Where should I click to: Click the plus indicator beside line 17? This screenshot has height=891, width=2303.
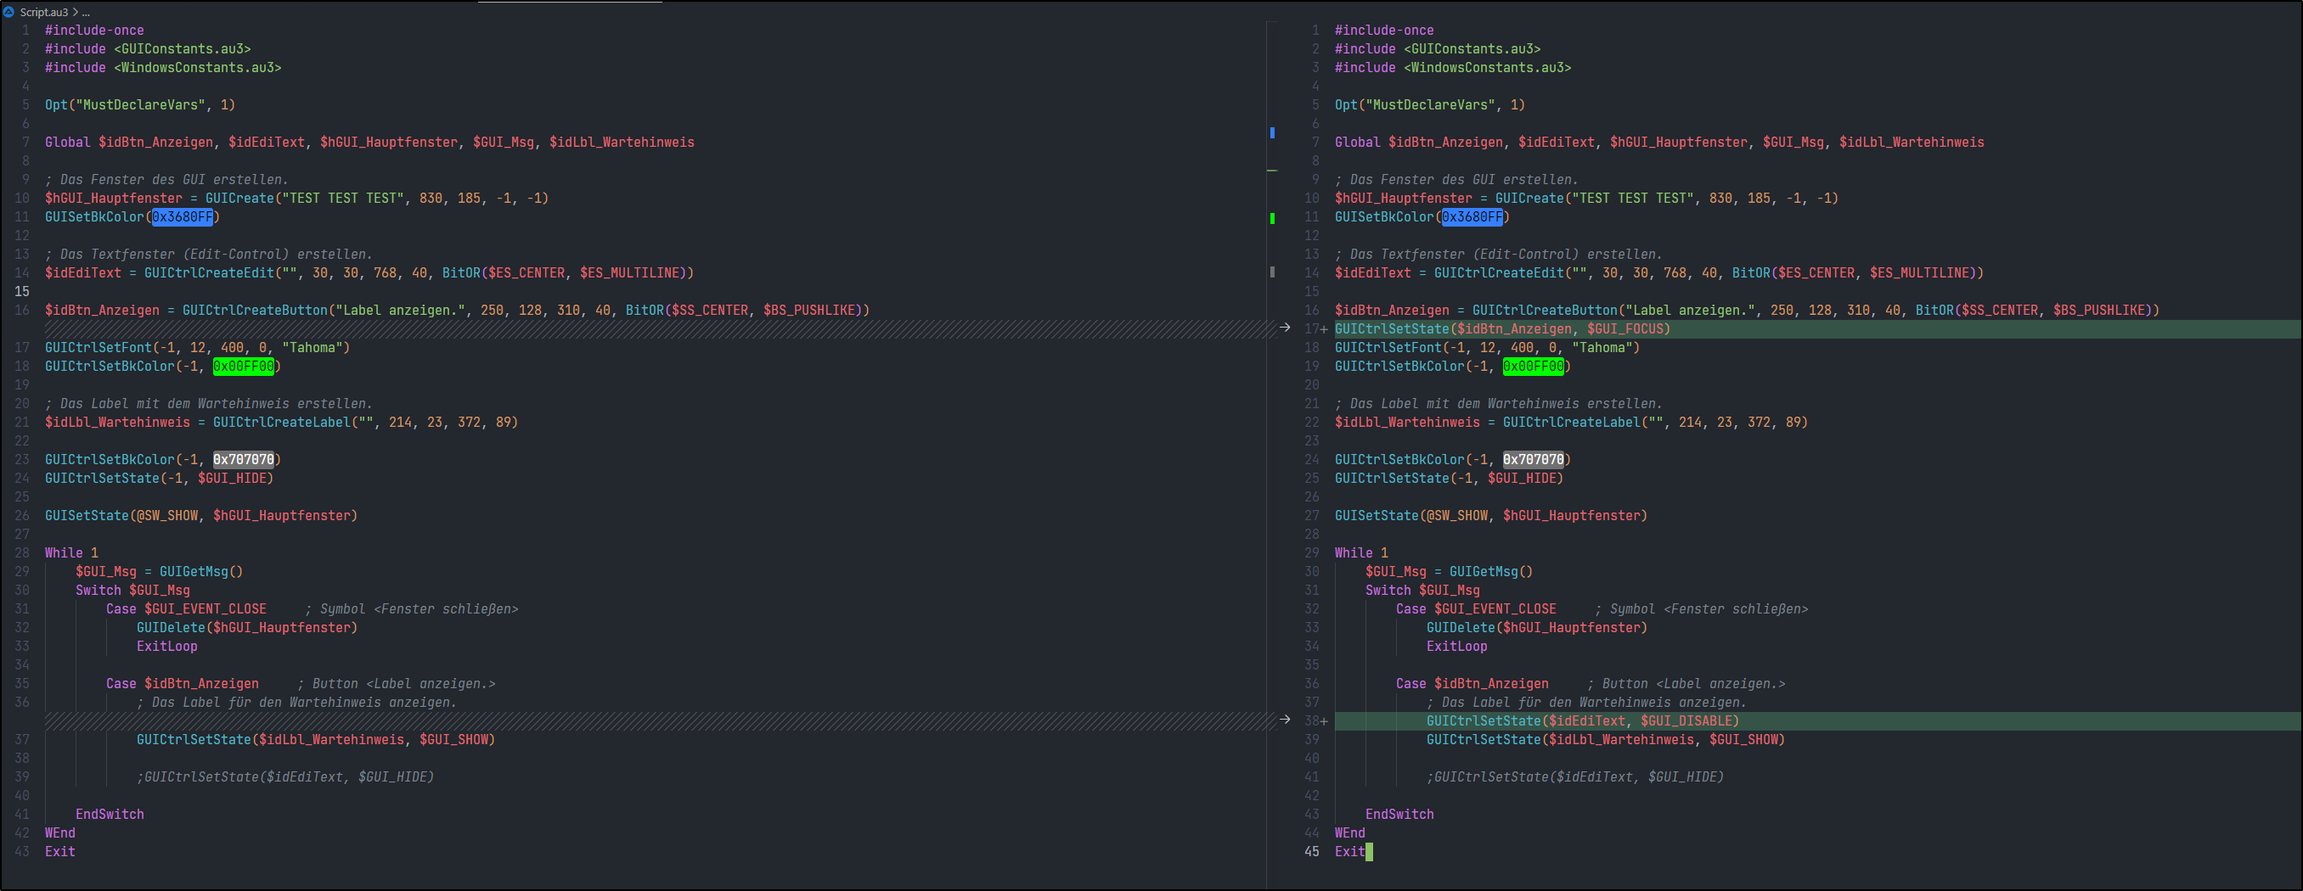1324,330
